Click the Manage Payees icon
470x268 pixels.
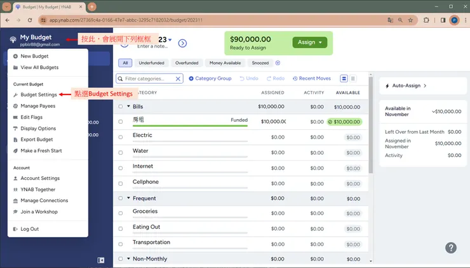coord(15,106)
